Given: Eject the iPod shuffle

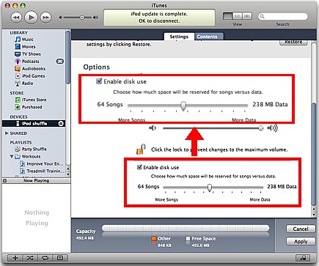Looking at the screenshot, I should (61, 124).
